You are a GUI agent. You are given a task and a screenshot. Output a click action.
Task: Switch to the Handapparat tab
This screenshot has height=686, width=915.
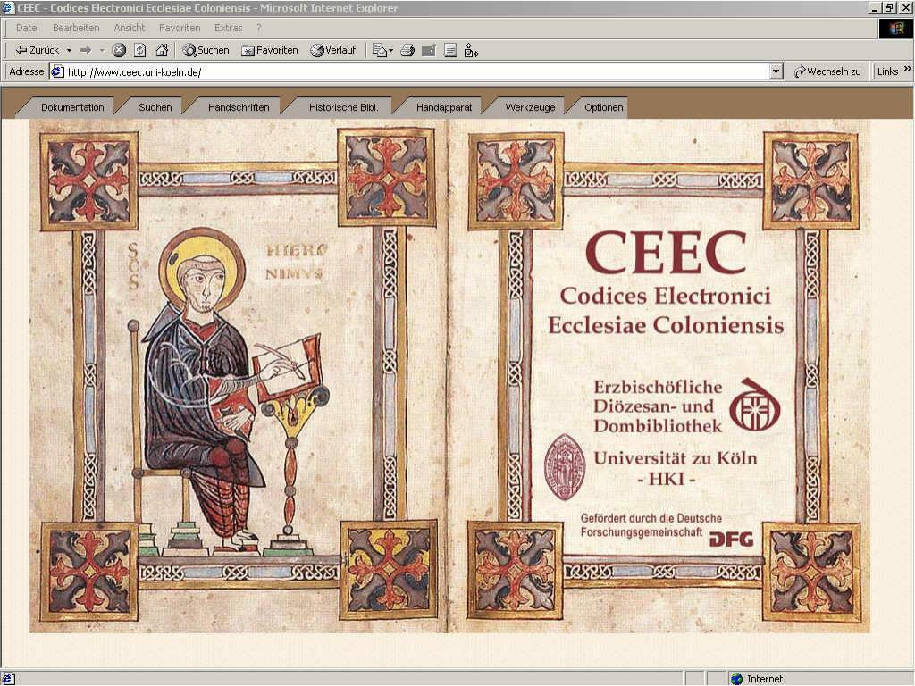443,107
